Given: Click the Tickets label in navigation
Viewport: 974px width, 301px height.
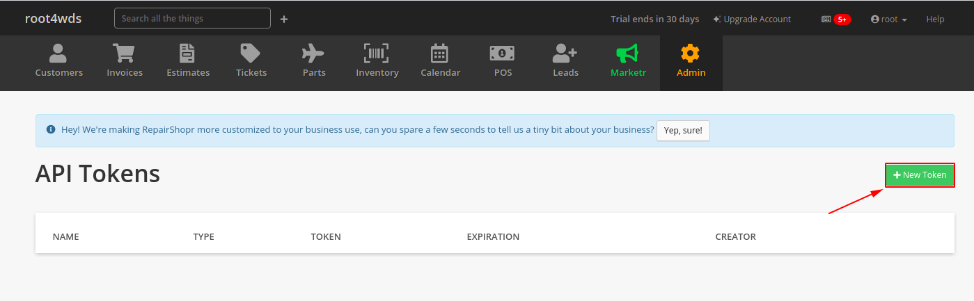Looking at the screenshot, I should pos(251,72).
